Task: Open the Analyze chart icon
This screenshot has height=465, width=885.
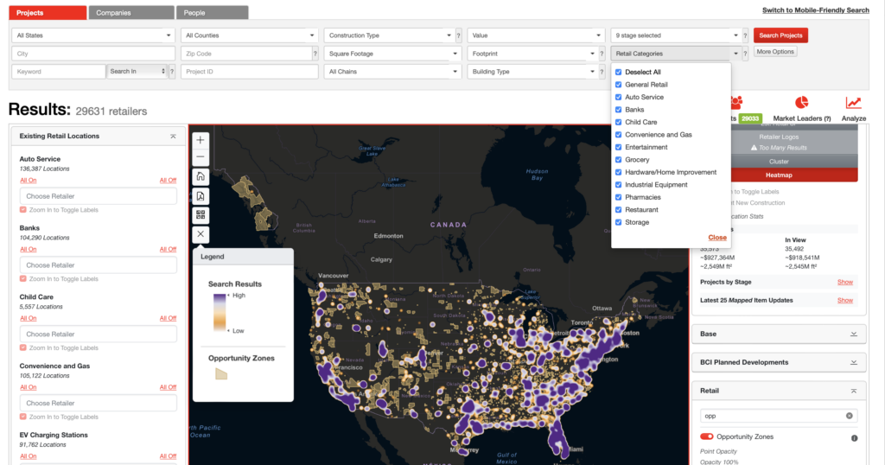Action: click(853, 103)
